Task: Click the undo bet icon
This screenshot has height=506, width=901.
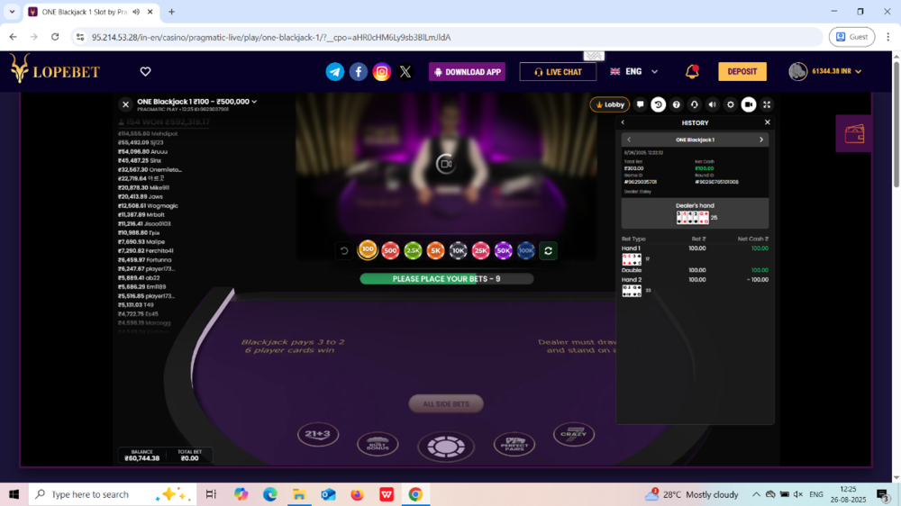Action: point(344,251)
